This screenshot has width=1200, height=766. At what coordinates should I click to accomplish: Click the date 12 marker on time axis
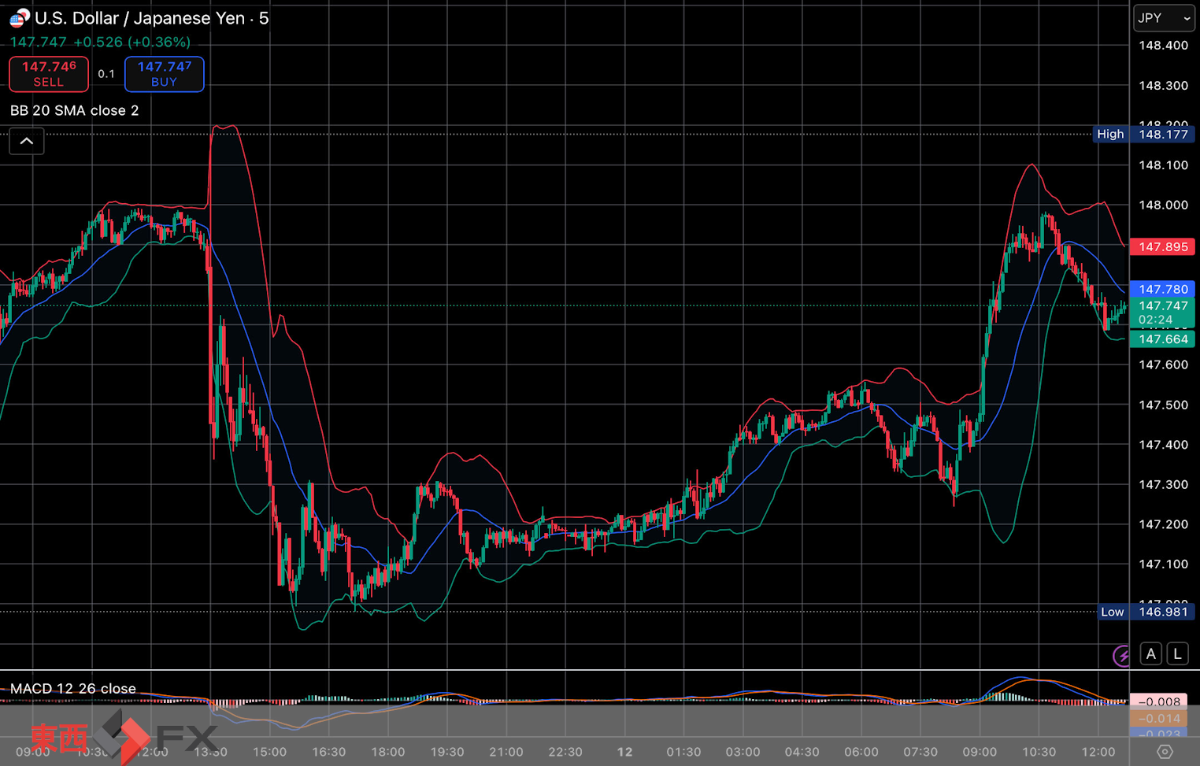624,752
